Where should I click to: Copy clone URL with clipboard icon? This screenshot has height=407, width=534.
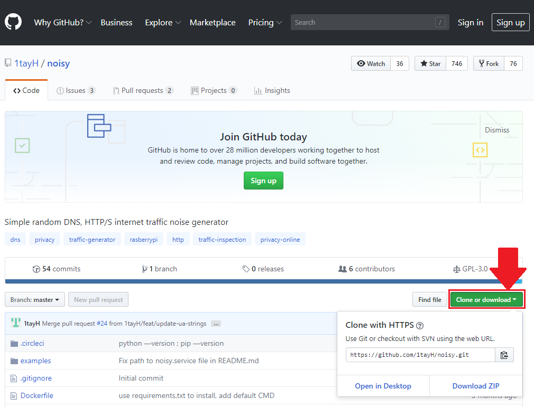(x=504, y=355)
